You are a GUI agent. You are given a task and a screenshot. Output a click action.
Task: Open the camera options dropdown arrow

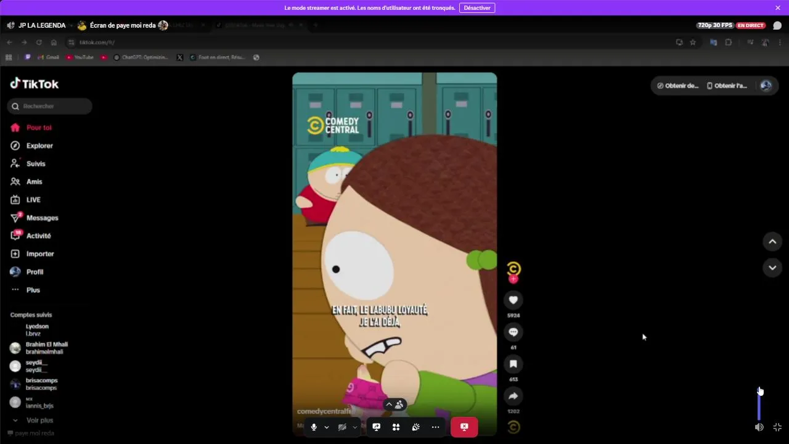coord(355,427)
